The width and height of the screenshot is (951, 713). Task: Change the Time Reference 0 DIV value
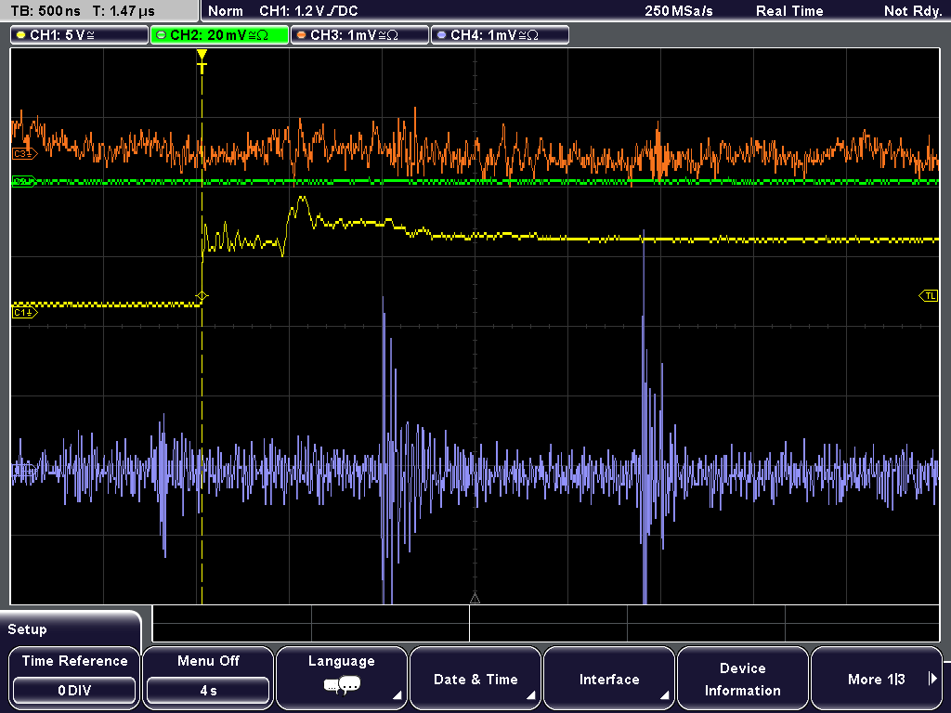(74, 691)
